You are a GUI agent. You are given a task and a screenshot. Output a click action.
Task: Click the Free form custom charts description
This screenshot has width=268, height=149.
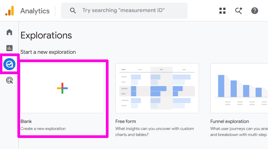pyautogui.click(x=154, y=132)
